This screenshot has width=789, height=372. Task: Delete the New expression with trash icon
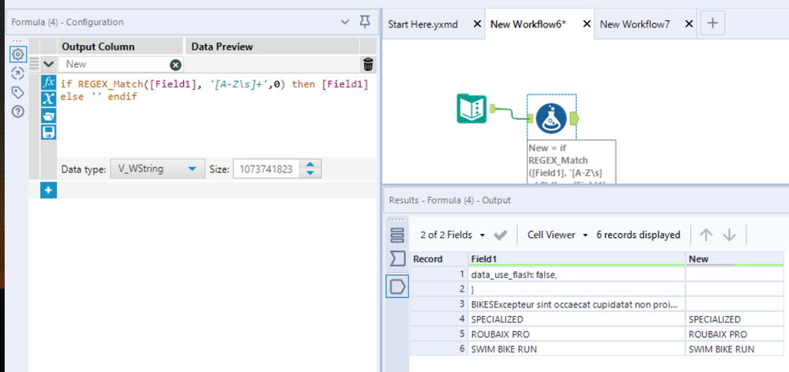pos(368,65)
